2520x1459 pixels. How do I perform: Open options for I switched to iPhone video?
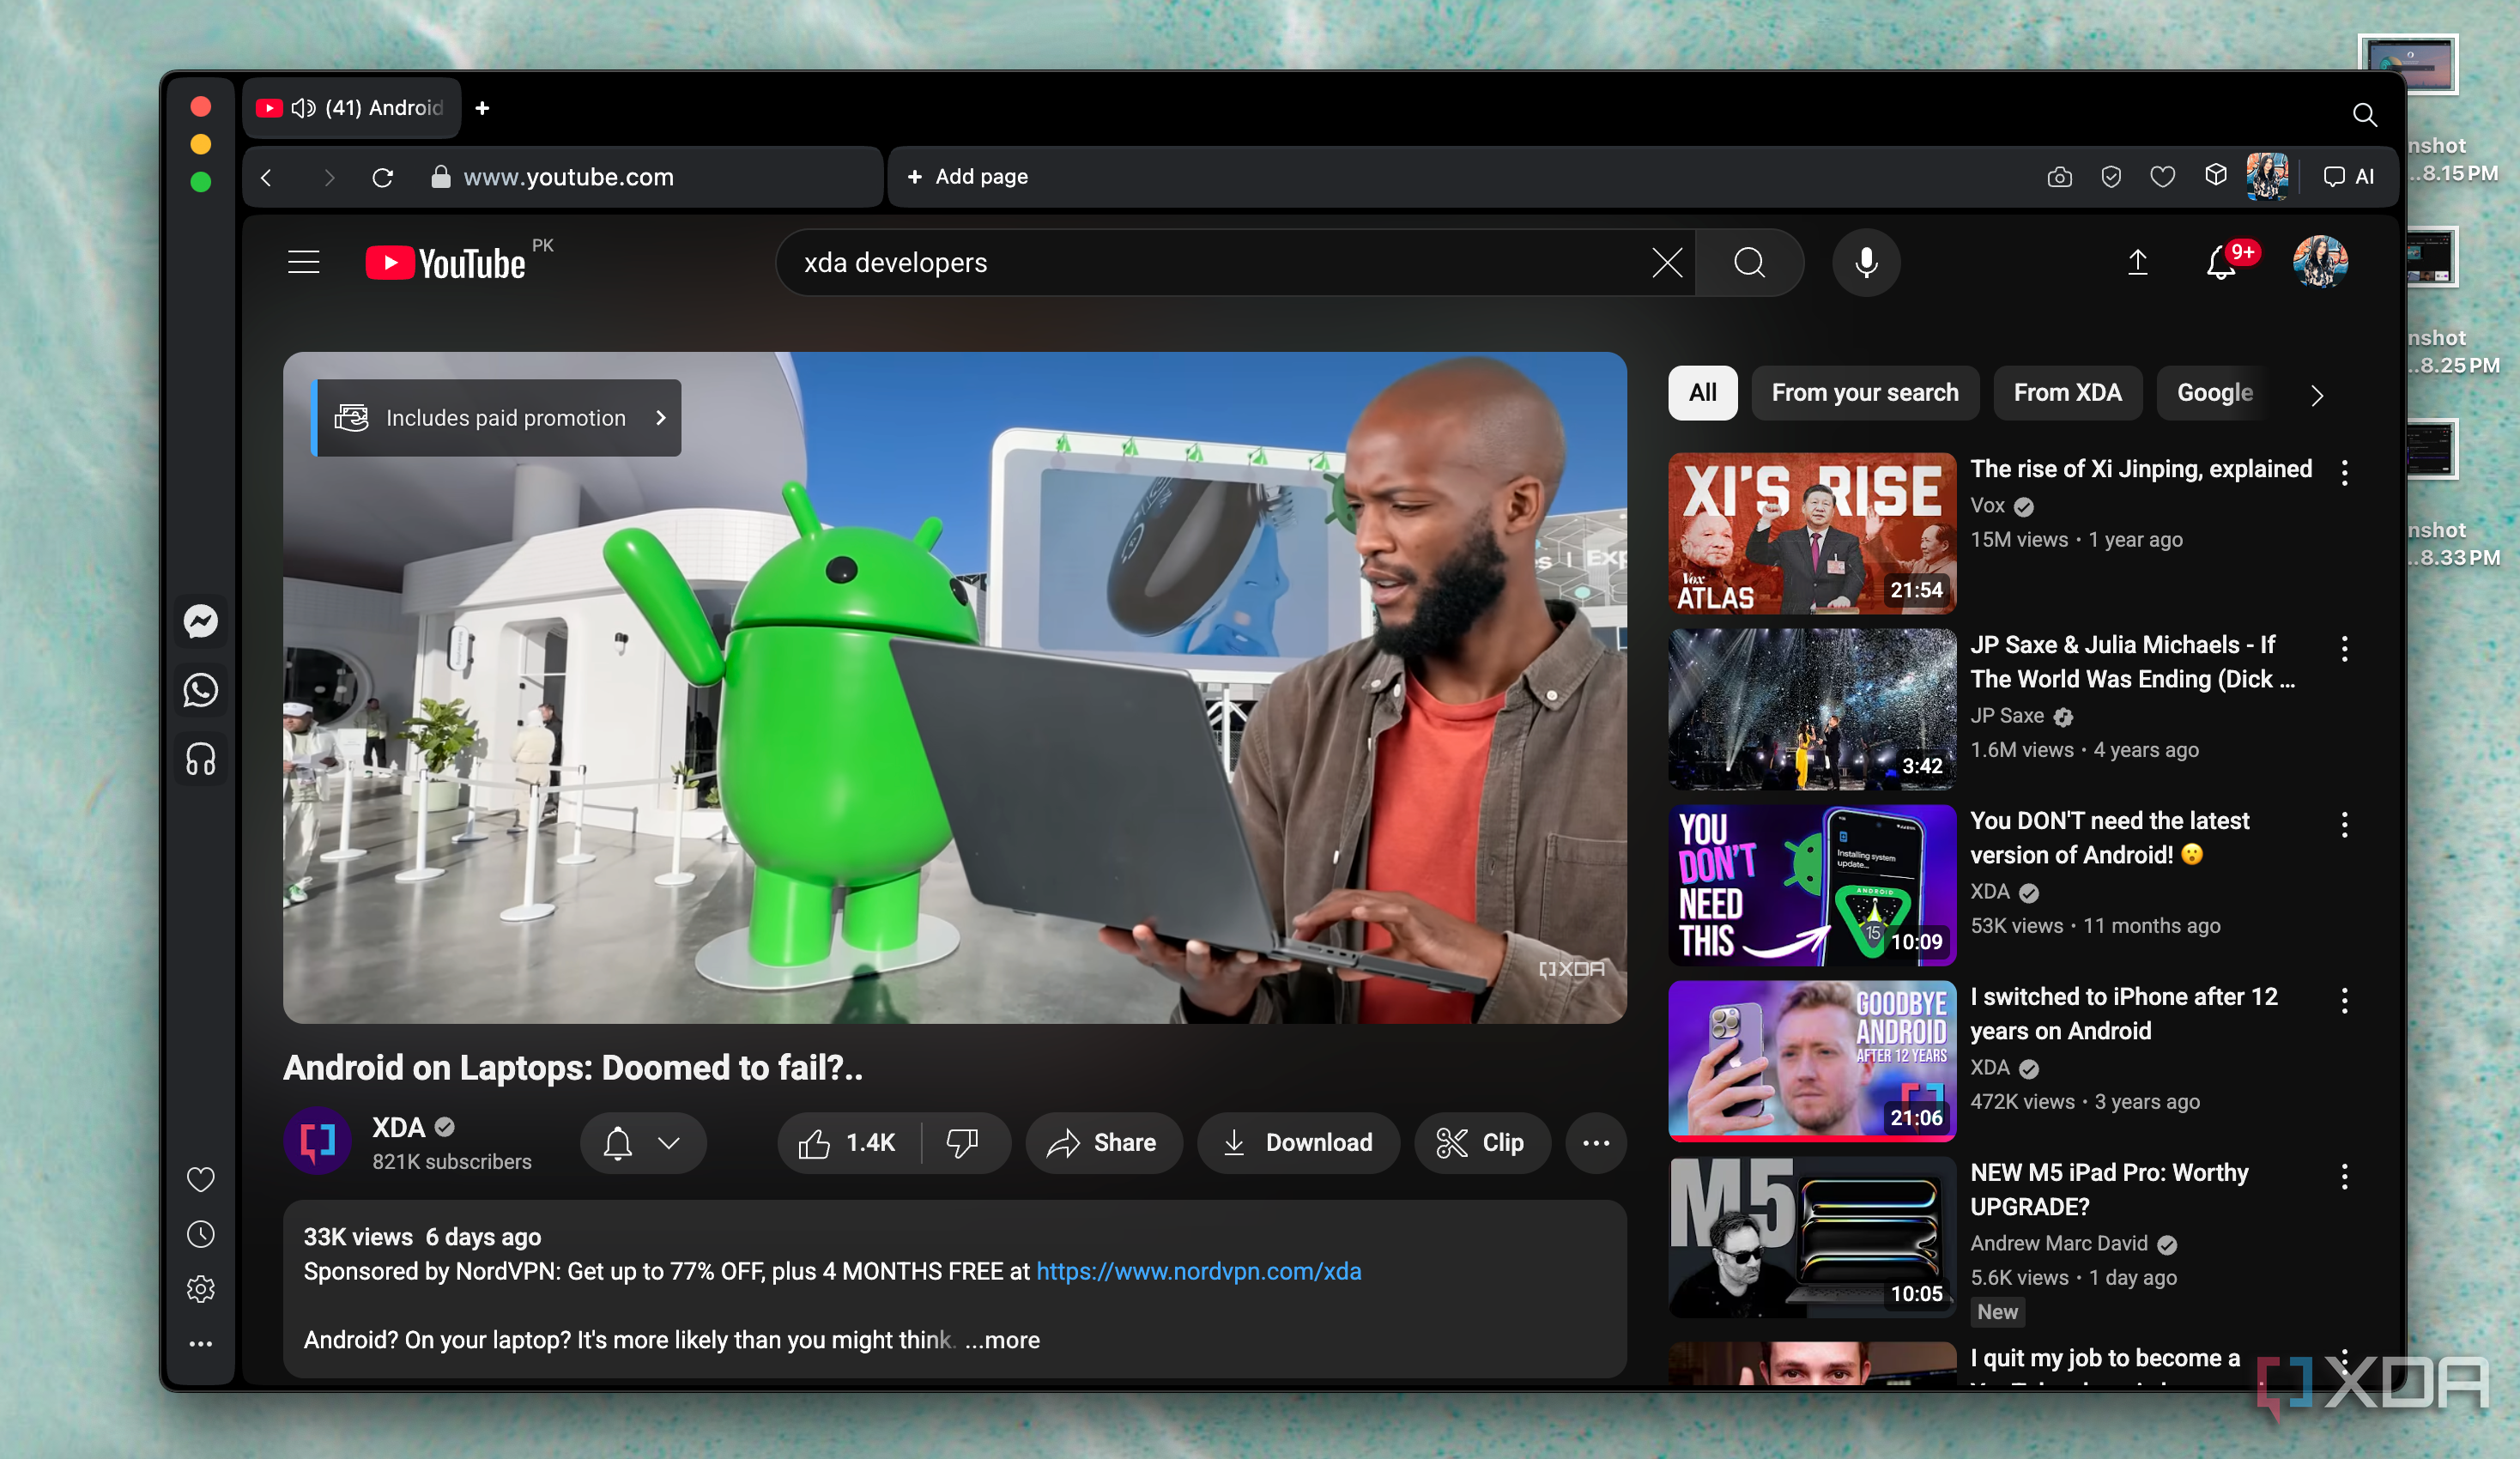pos(2344,1001)
